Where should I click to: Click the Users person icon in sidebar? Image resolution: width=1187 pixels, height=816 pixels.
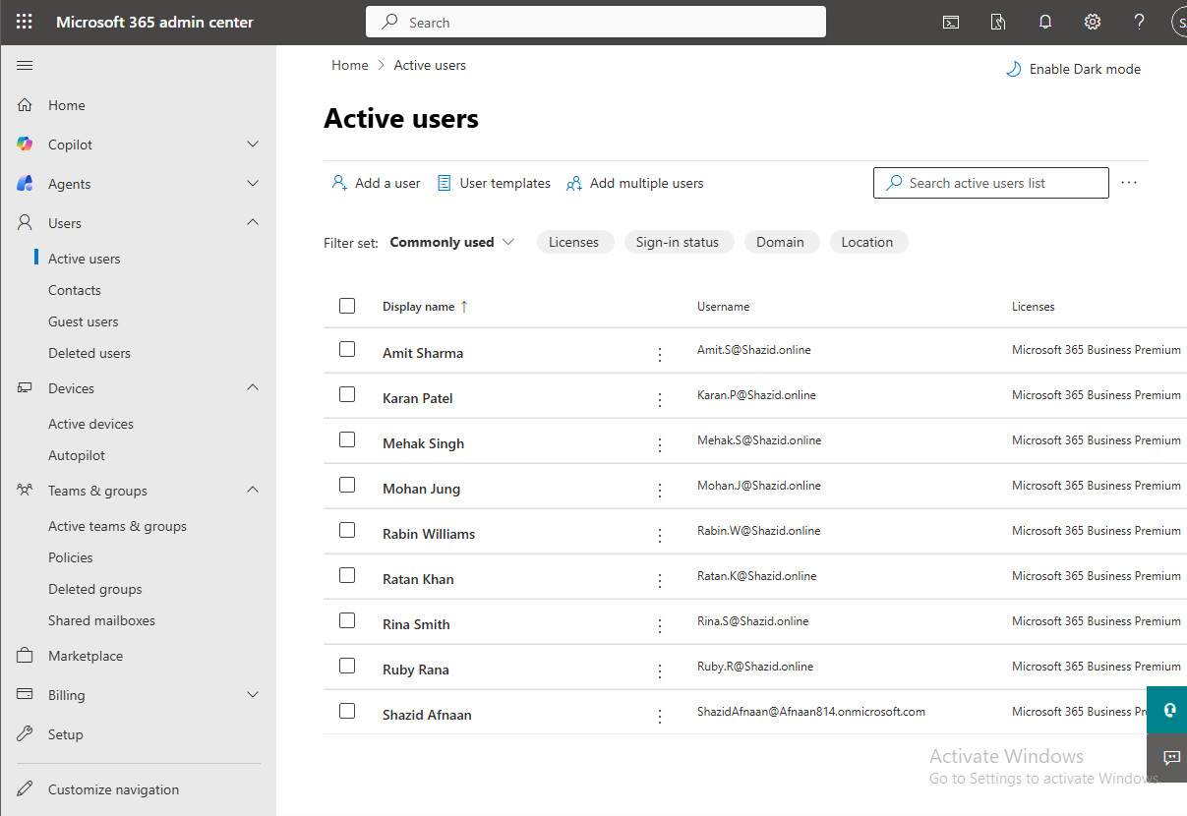pyautogui.click(x=26, y=223)
